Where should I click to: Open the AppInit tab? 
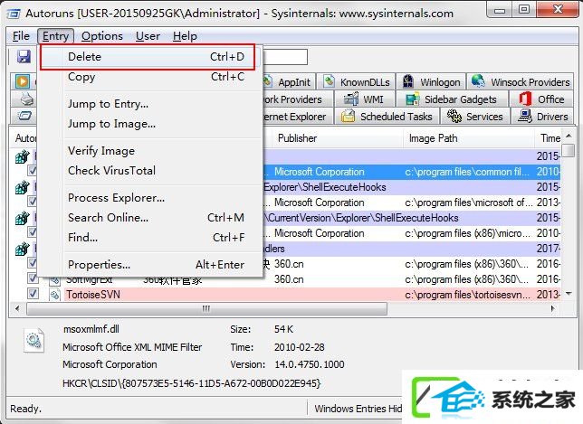pyautogui.click(x=289, y=81)
